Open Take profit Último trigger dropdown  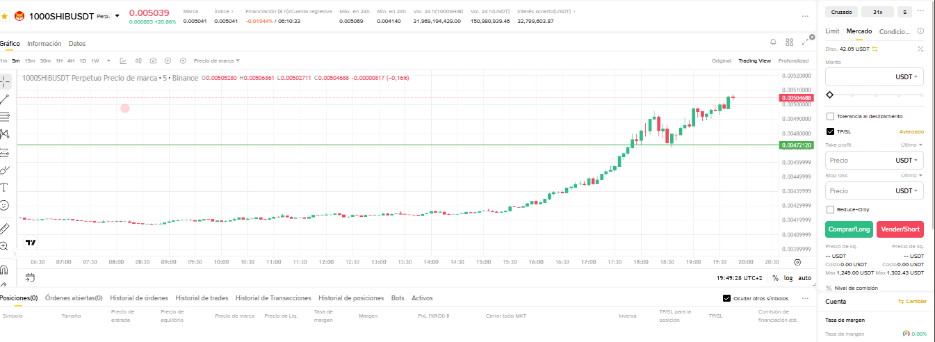pos(911,145)
